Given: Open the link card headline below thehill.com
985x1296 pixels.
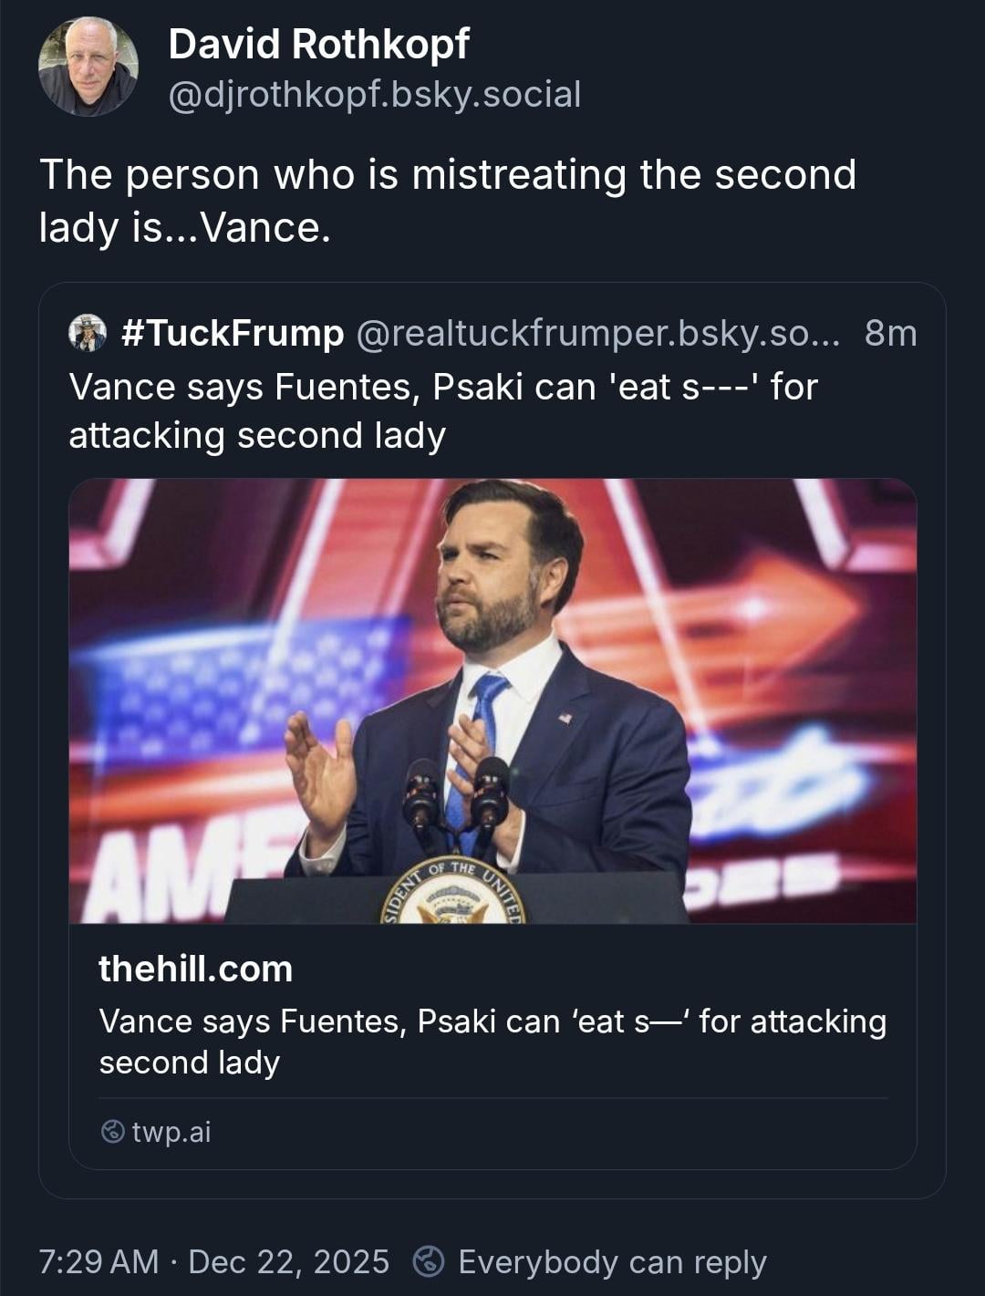Looking at the screenshot, I should 493,1042.
